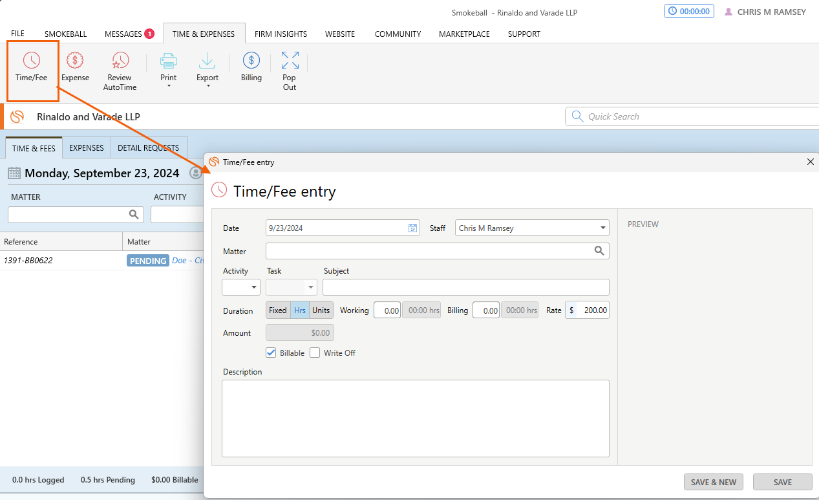This screenshot has height=500, width=819.
Task: Open a new Time/Fee entry
Action: click(32, 67)
